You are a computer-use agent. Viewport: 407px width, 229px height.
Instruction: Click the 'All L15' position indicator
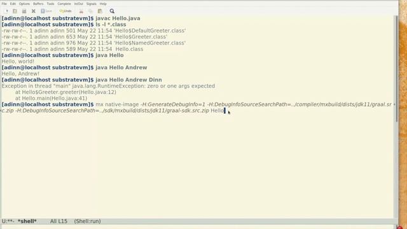point(59,221)
